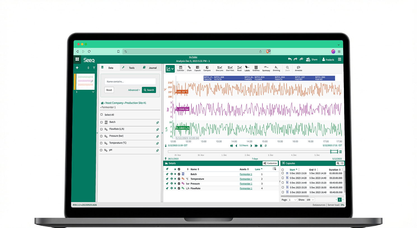Uncheck Pressure row in Details table
Screen dimensions: 417x228
[x=179, y=184]
